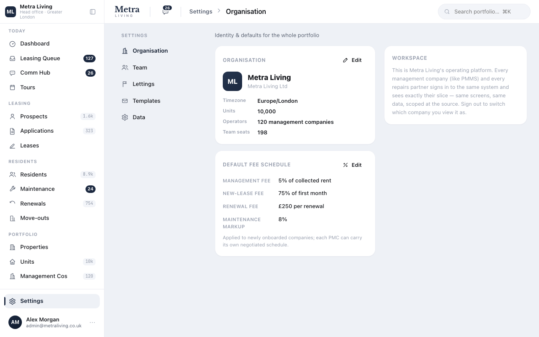The width and height of the screenshot is (539, 337).
Task: Open the three-dot menu beside Alex Morgan
Action: click(x=92, y=323)
